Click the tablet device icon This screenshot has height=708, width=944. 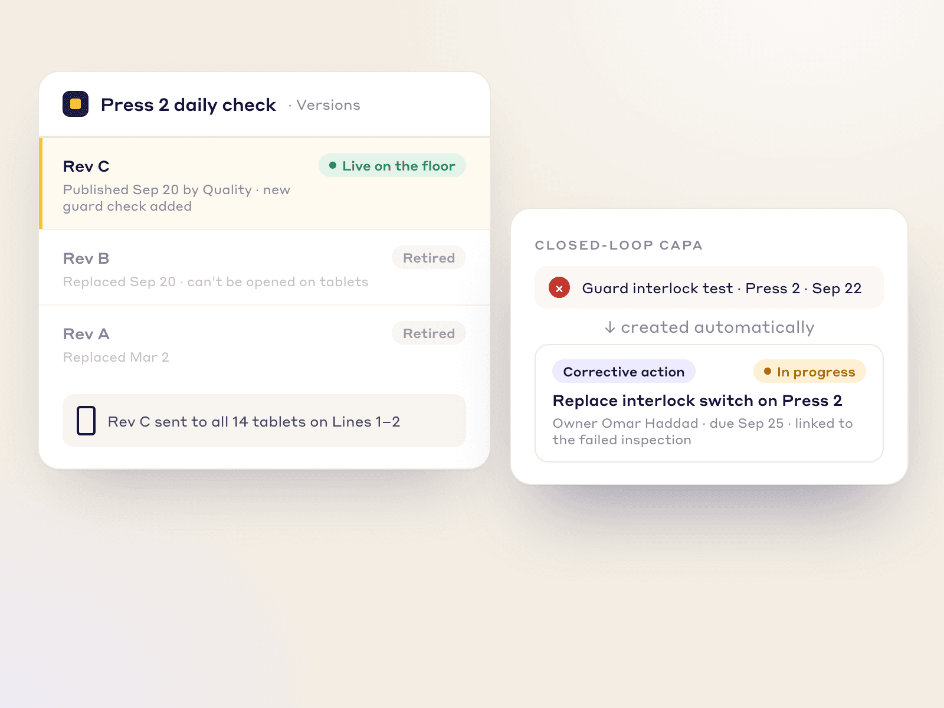[86, 421]
